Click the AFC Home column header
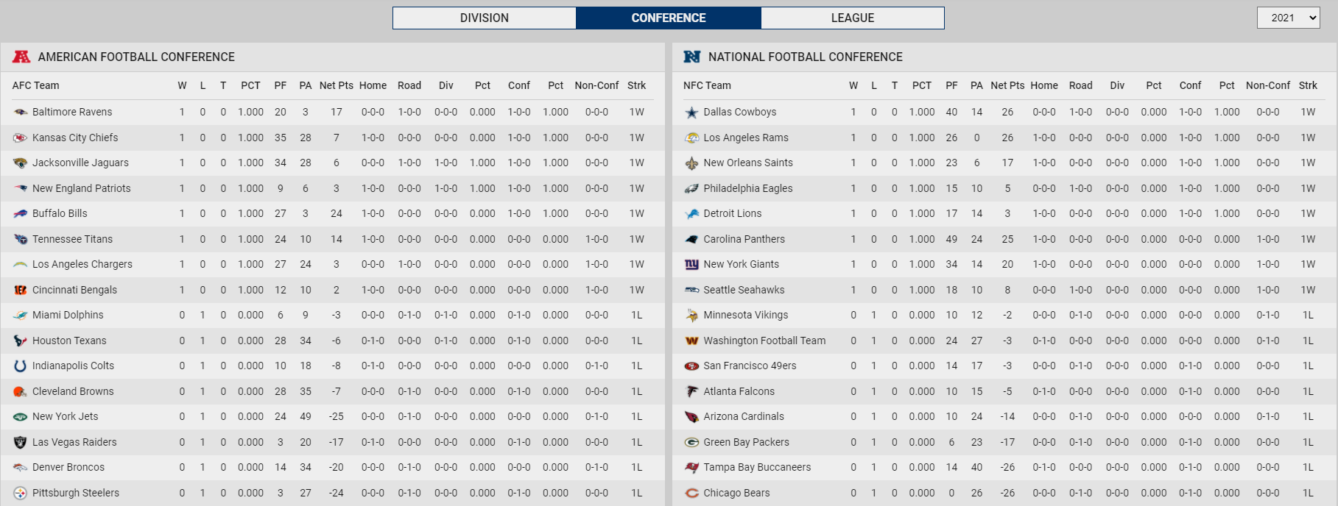1338x506 pixels. click(373, 85)
